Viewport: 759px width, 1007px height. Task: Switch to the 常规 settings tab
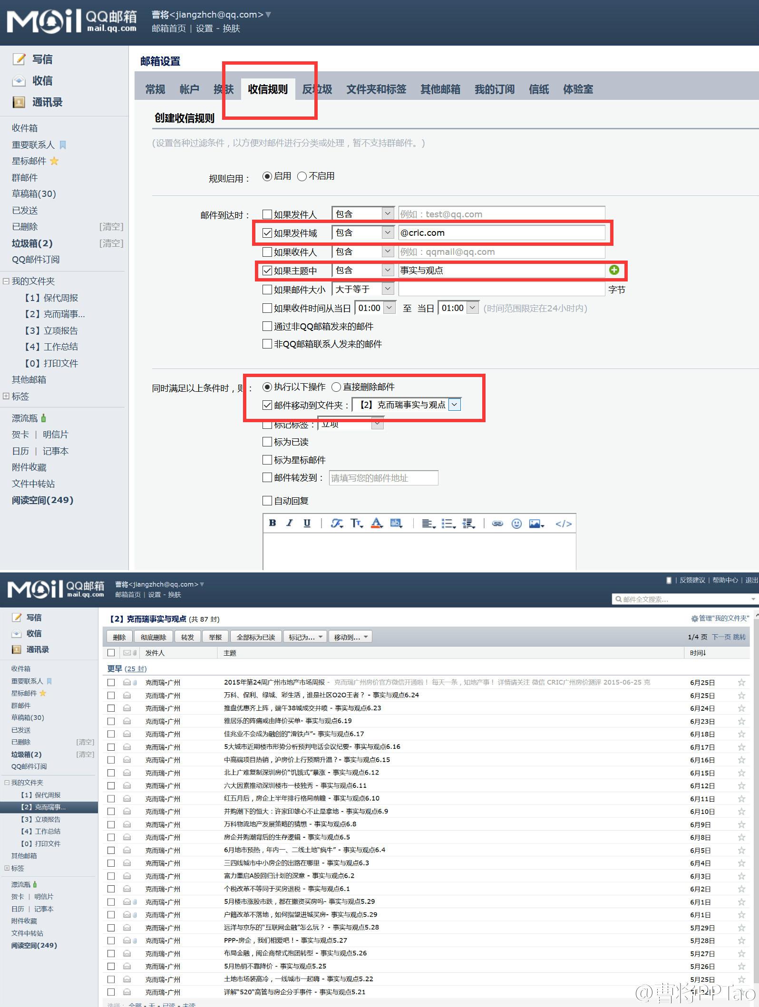tap(155, 89)
